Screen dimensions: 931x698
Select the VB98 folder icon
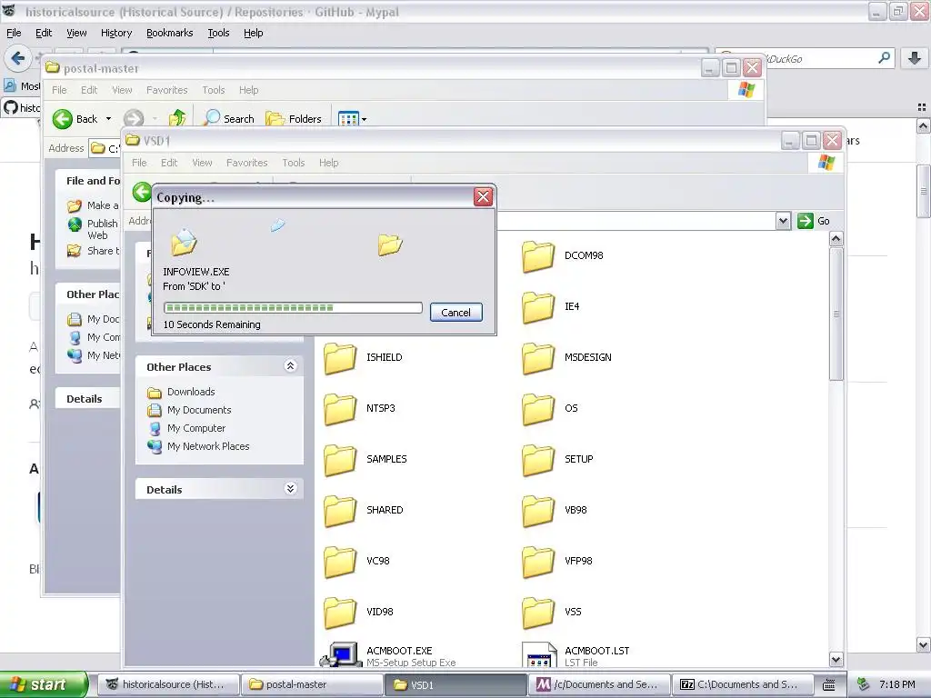pos(538,511)
